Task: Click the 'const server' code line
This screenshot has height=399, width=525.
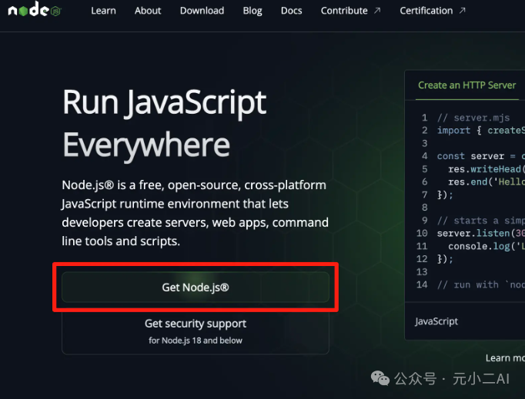Action: [x=481, y=156]
